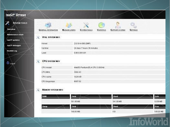
Task: Click the uptime value 24 days 7 hours
Action: (x=86, y=48)
